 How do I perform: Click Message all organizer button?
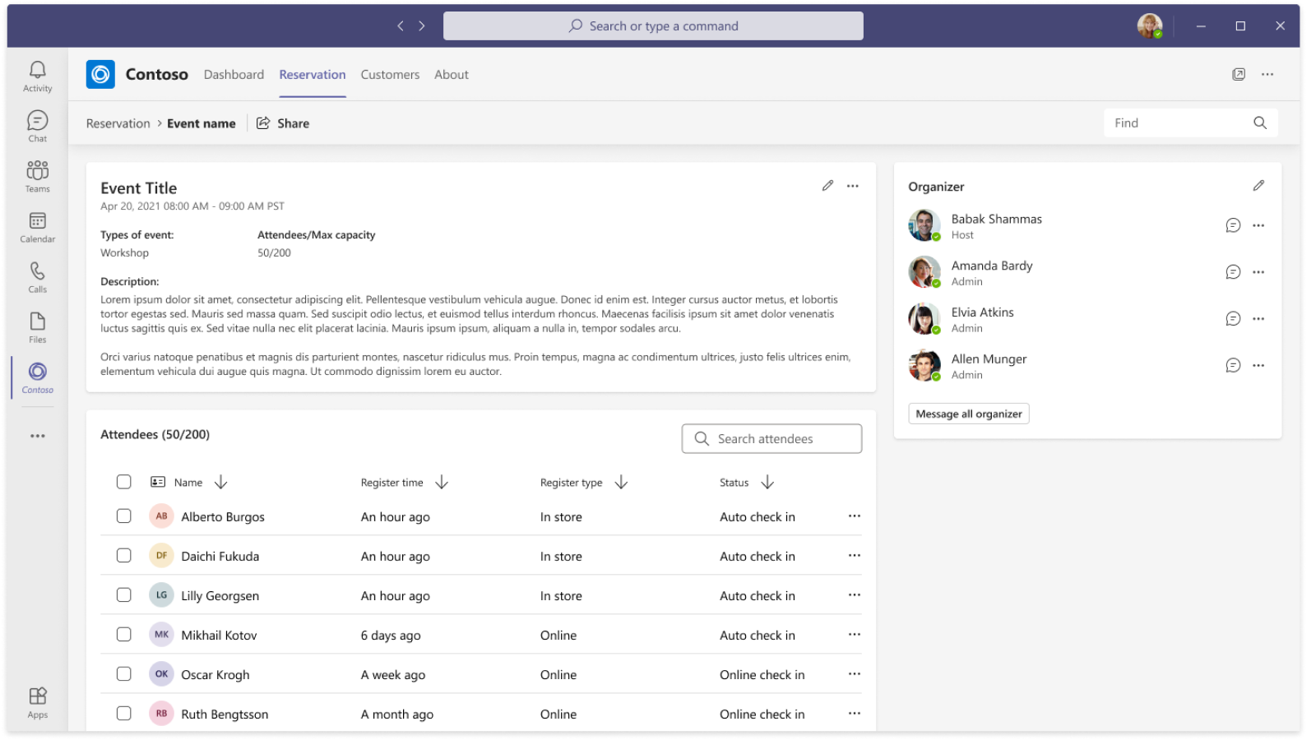[x=969, y=414]
